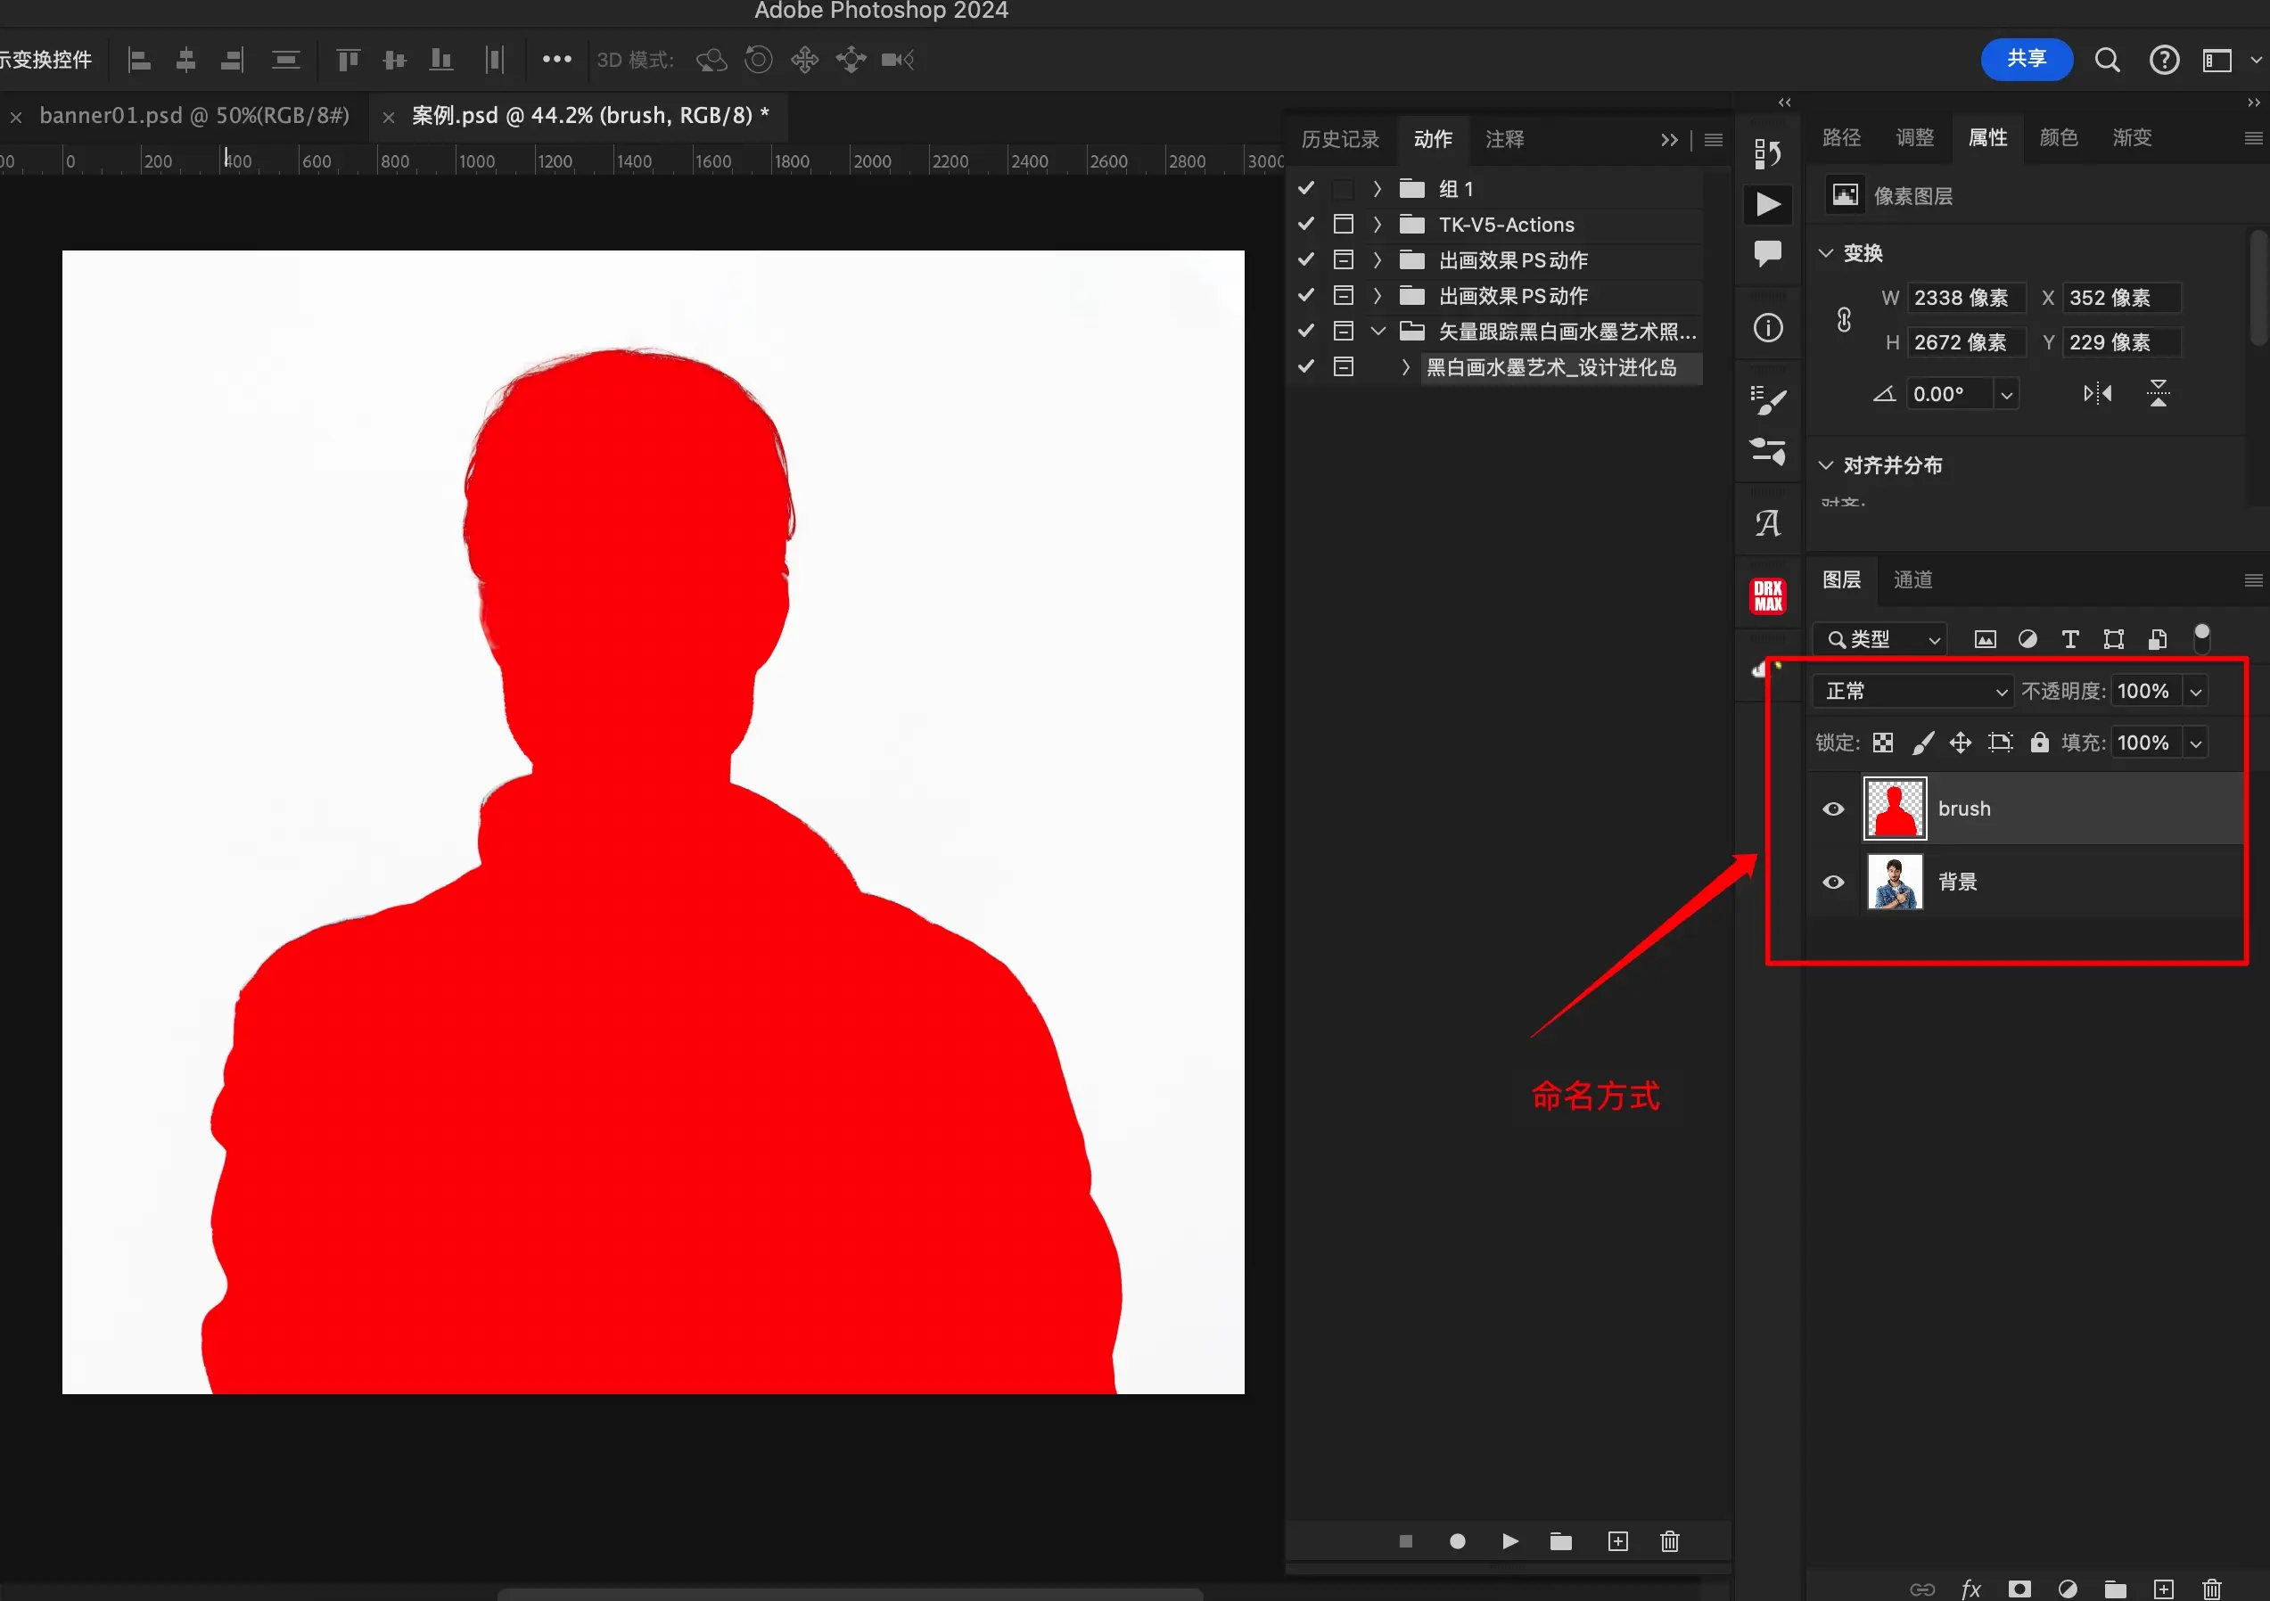Toggle dialog box for TK-V5-Actions

pyautogui.click(x=1343, y=225)
